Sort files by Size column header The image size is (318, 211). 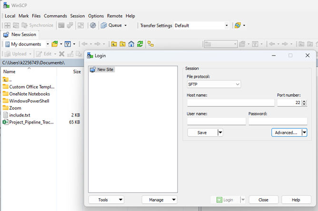[x=70, y=71]
